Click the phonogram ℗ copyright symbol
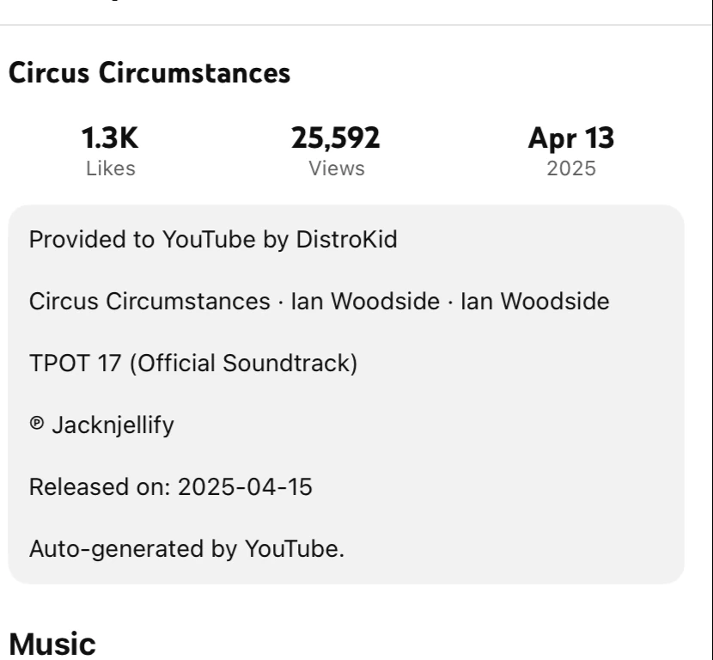Viewport: 713px width, 660px height. [x=35, y=425]
